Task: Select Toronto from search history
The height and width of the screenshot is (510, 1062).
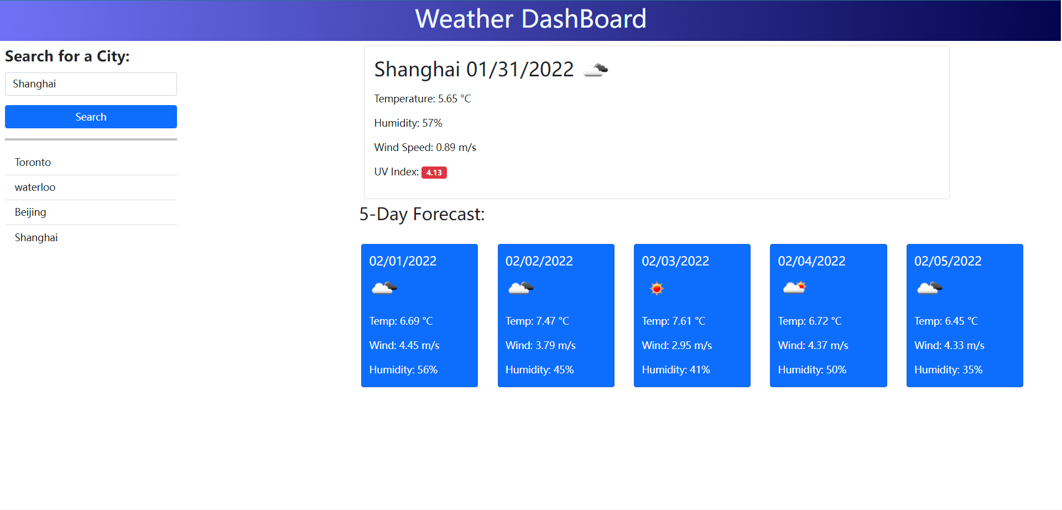Action: [33, 163]
